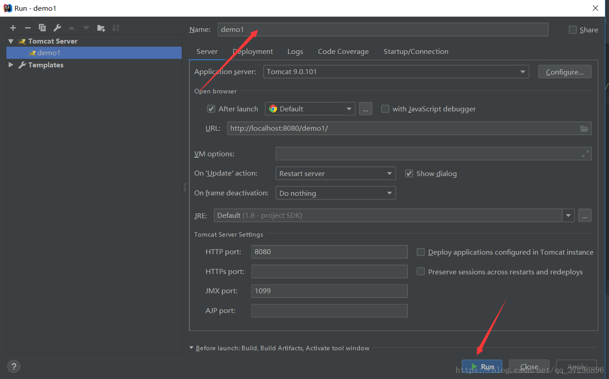Toggle the Show dialog checkbox
Image resolution: width=609 pixels, height=379 pixels.
pos(409,173)
